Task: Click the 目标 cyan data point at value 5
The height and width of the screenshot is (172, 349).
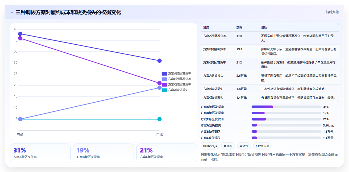Action: coord(159,119)
